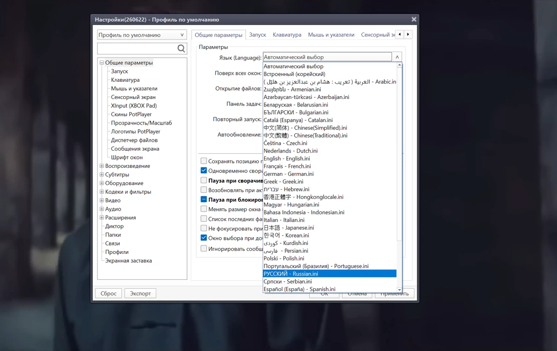Choose 'Italian - Italian.ini' language
This screenshot has width=557, height=351.
tap(330, 220)
